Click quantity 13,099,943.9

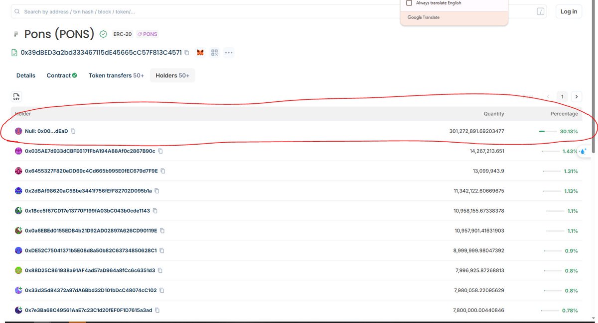point(488,171)
